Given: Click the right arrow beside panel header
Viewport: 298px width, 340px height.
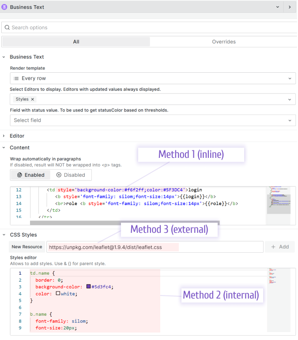Looking at the screenshot, I should (x=290, y=7).
